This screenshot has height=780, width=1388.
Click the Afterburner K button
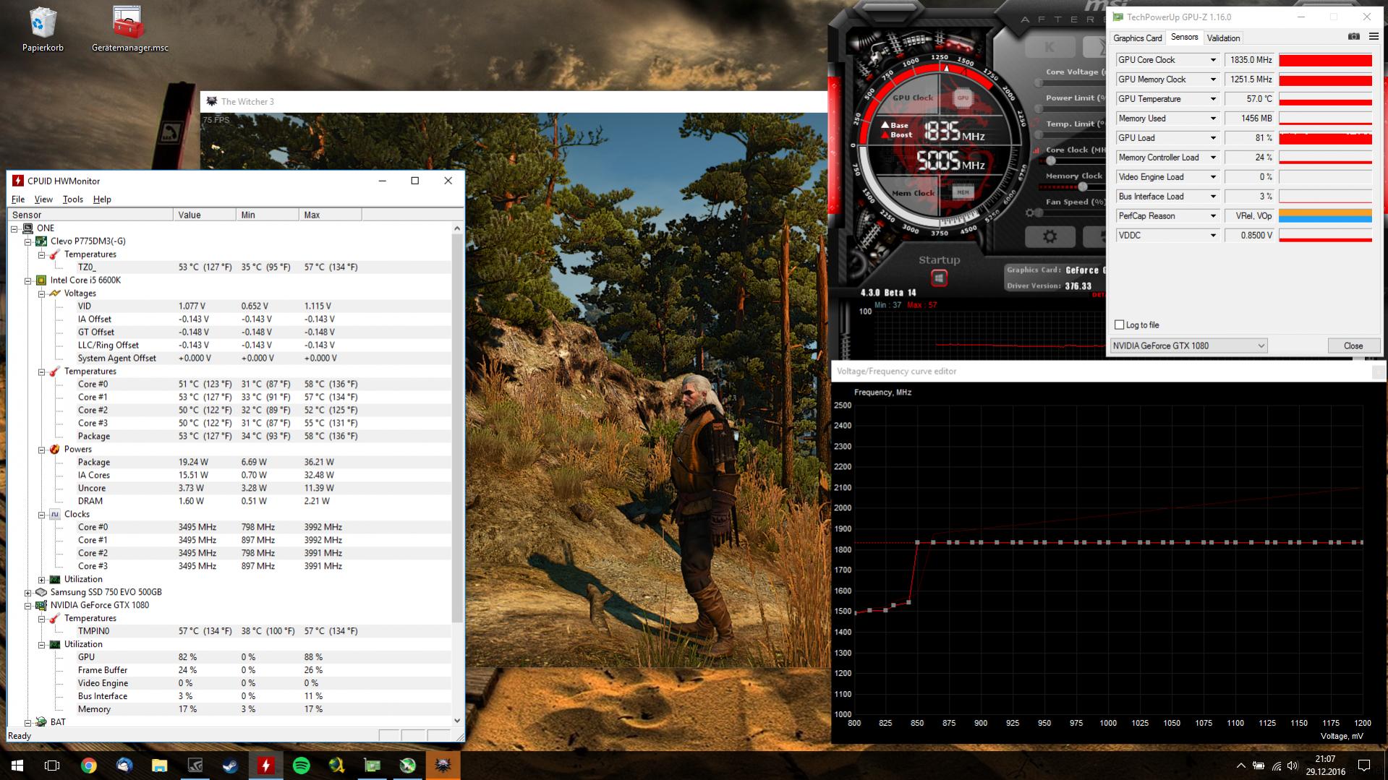click(1049, 48)
